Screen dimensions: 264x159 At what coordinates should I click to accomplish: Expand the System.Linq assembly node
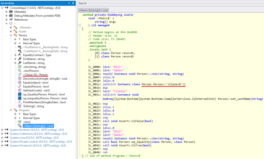tap(2, 138)
